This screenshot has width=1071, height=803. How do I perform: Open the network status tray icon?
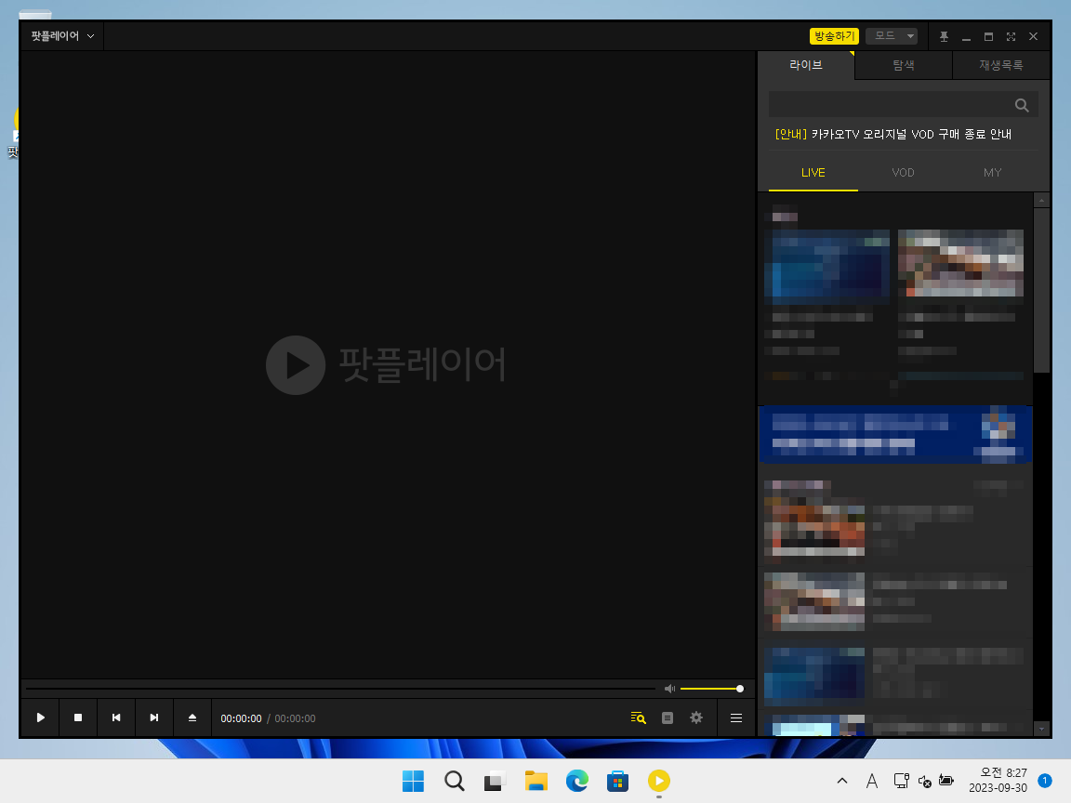901,781
